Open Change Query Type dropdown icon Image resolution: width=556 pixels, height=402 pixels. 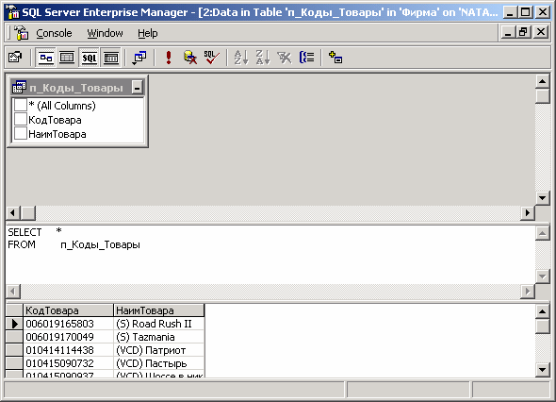139,58
